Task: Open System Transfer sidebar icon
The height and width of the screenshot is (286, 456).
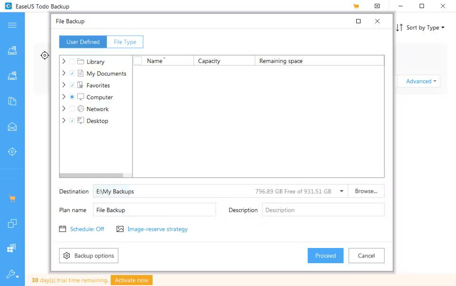Action: pos(11,248)
